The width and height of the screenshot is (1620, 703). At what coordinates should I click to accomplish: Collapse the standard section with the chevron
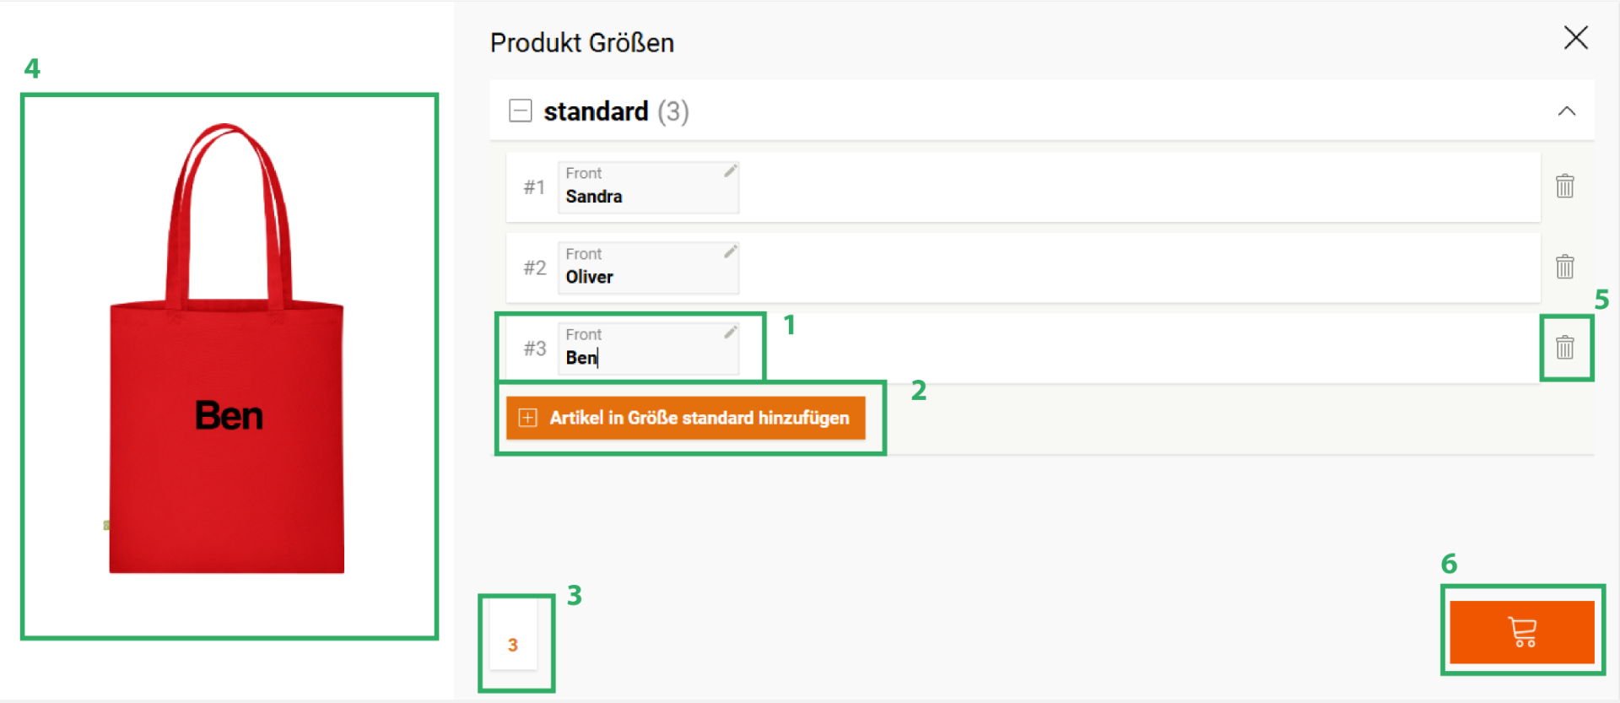click(1566, 111)
